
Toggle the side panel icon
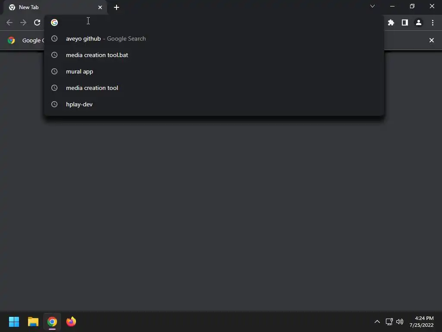point(405,22)
